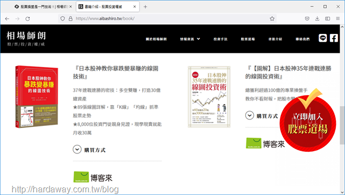
Task: Minimize the browser window
Action: [x=312, y=6]
